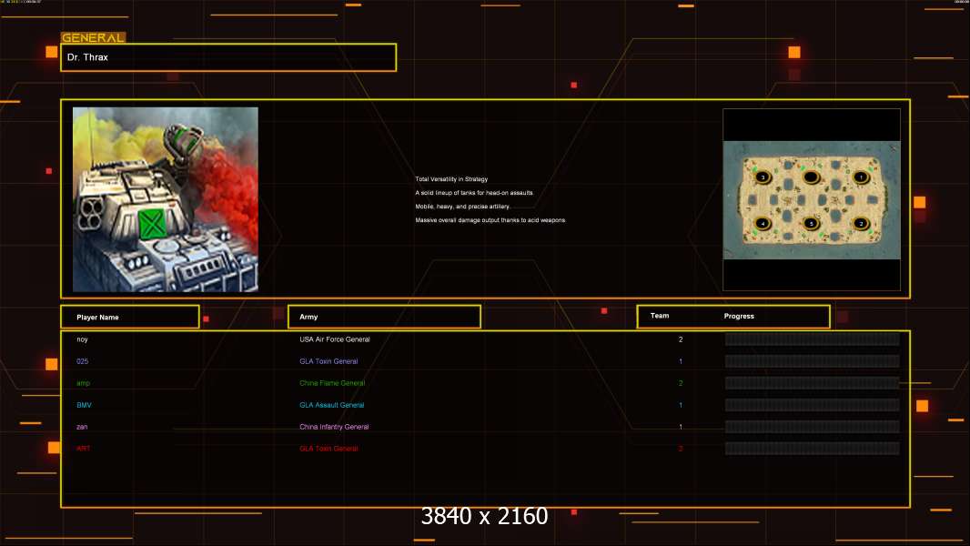Click the 'Total Versatility in Strategy' line
Viewport: 970px width, 546px height.
click(451, 178)
